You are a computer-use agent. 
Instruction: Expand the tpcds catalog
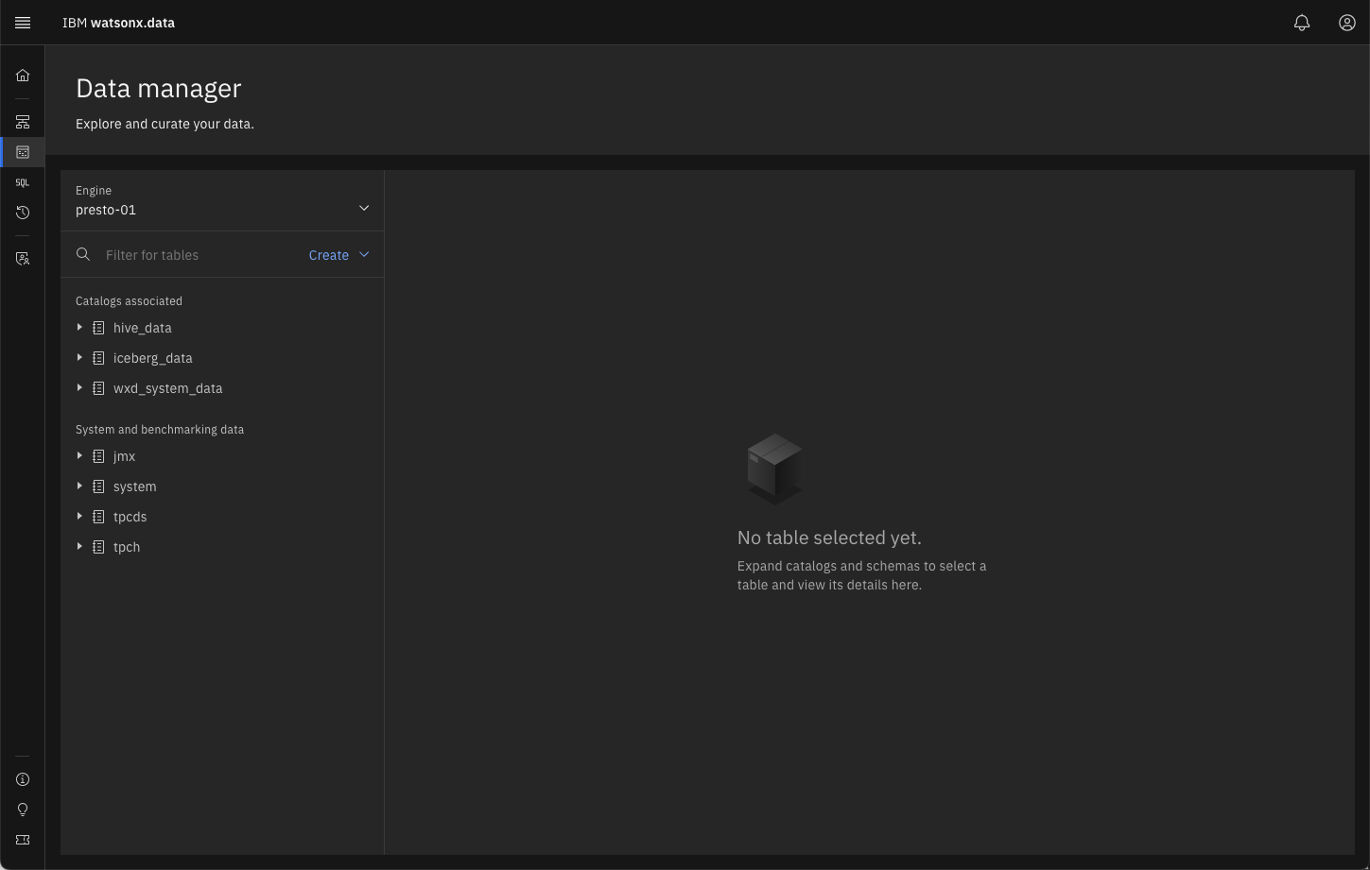(x=79, y=516)
